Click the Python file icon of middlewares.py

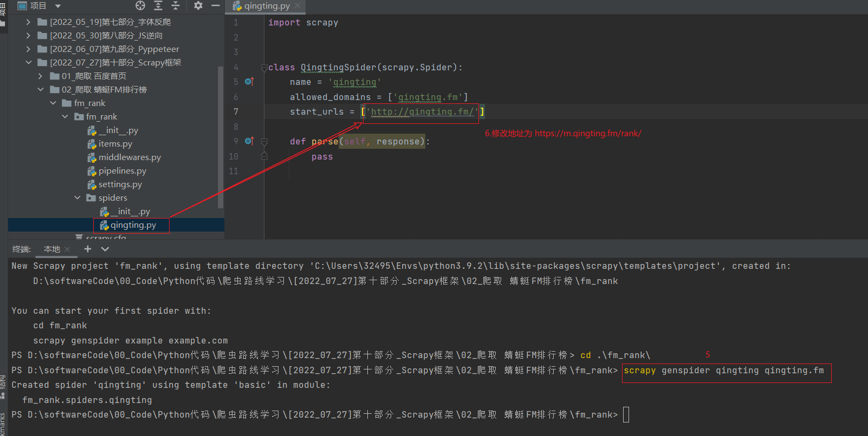point(92,157)
